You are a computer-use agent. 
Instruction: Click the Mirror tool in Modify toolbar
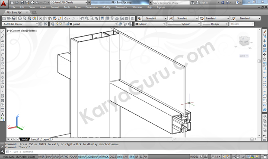(x=265, y=41)
